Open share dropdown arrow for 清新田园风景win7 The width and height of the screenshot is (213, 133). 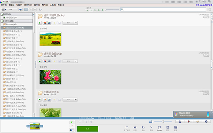tap(76, 23)
